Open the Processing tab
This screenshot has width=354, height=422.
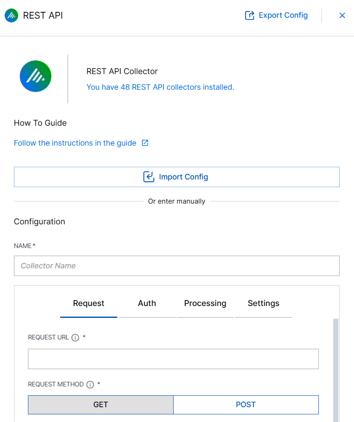205,303
